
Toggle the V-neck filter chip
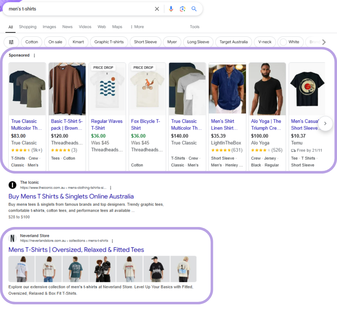(x=265, y=42)
